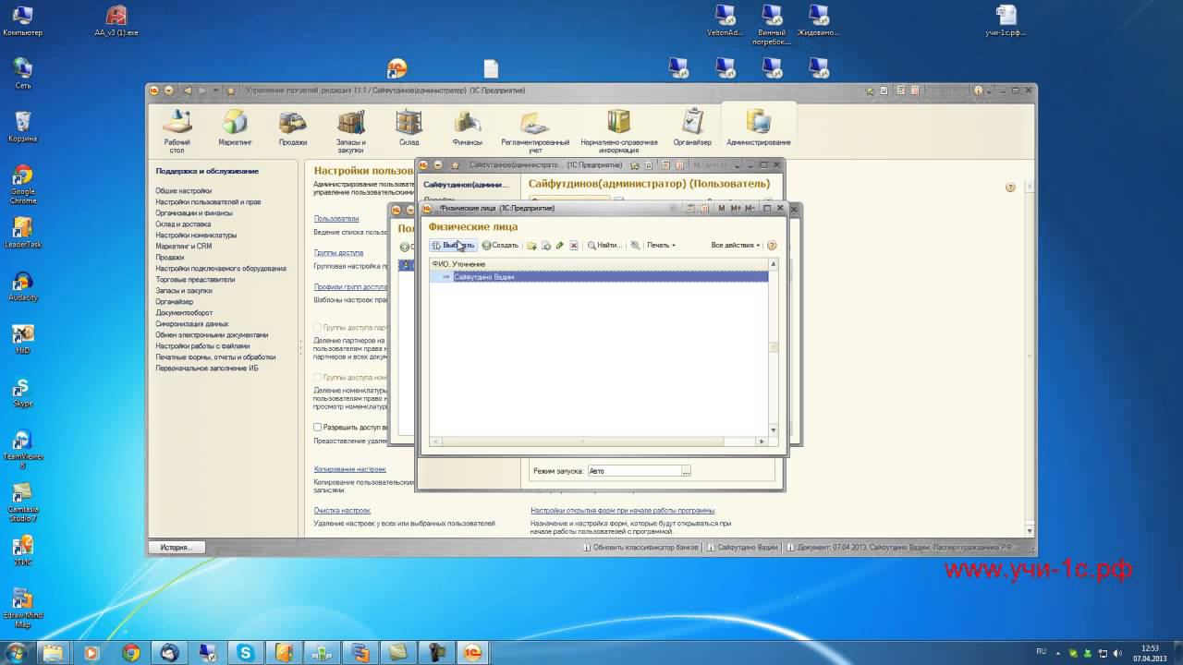Open Документооборот settings

pos(184,313)
